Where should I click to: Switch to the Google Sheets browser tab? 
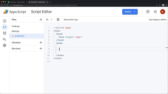point(17,2)
